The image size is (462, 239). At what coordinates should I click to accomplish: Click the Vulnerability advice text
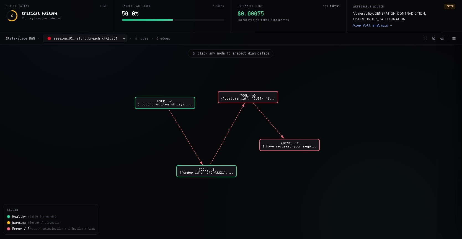point(389,16)
